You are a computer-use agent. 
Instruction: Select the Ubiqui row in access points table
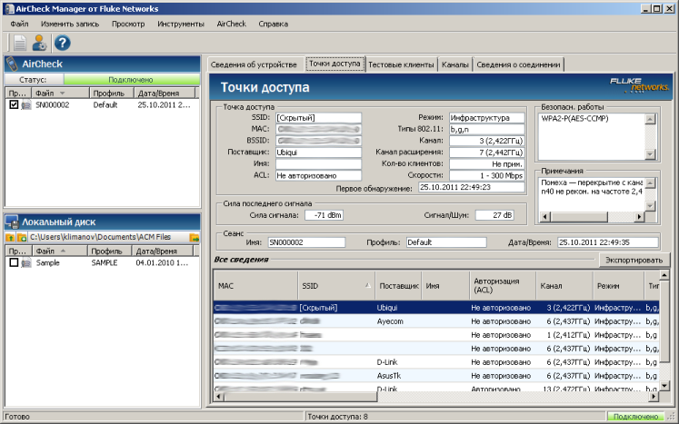(x=436, y=308)
